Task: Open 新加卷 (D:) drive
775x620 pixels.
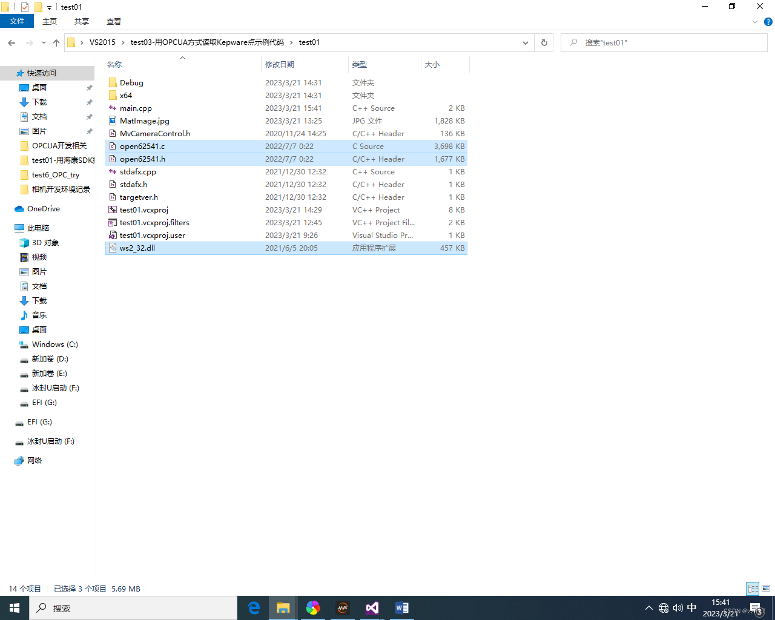Action: (x=50, y=359)
